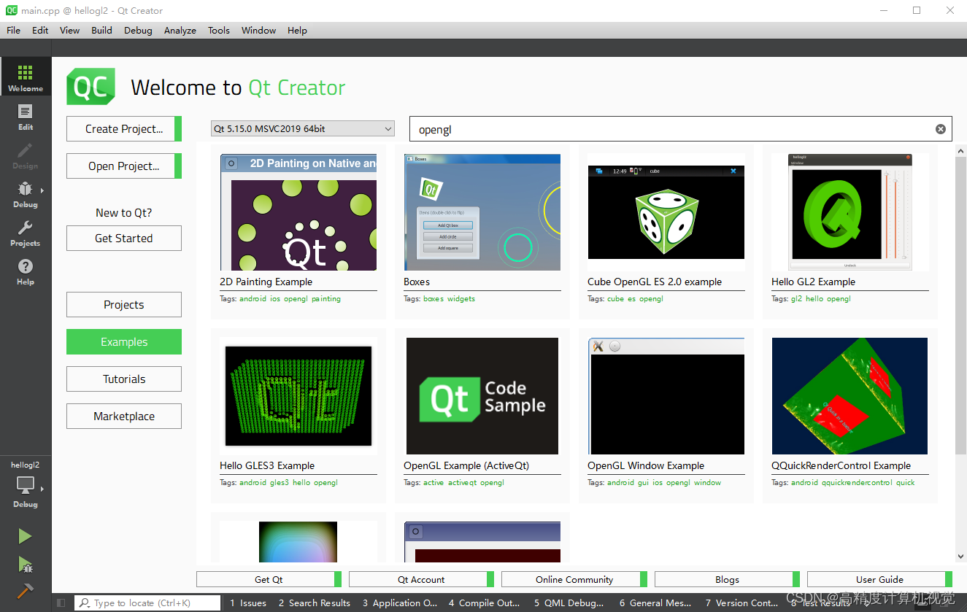The height and width of the screenshot is (612, 967).
Task: Open the 3 Application Output pane
Action: pos(400,603)
